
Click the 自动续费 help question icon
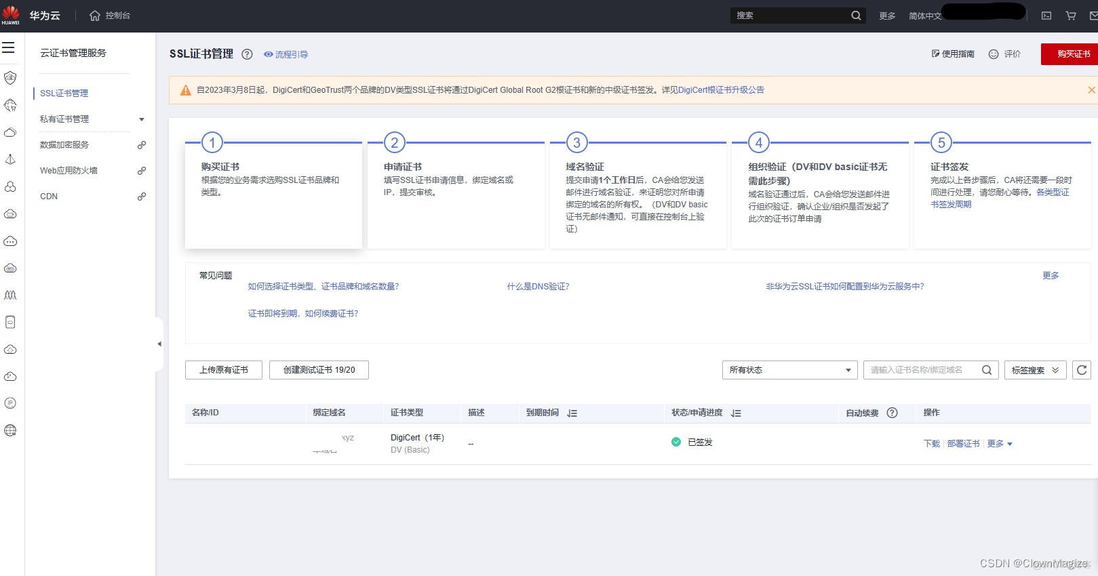click(893, 413)
